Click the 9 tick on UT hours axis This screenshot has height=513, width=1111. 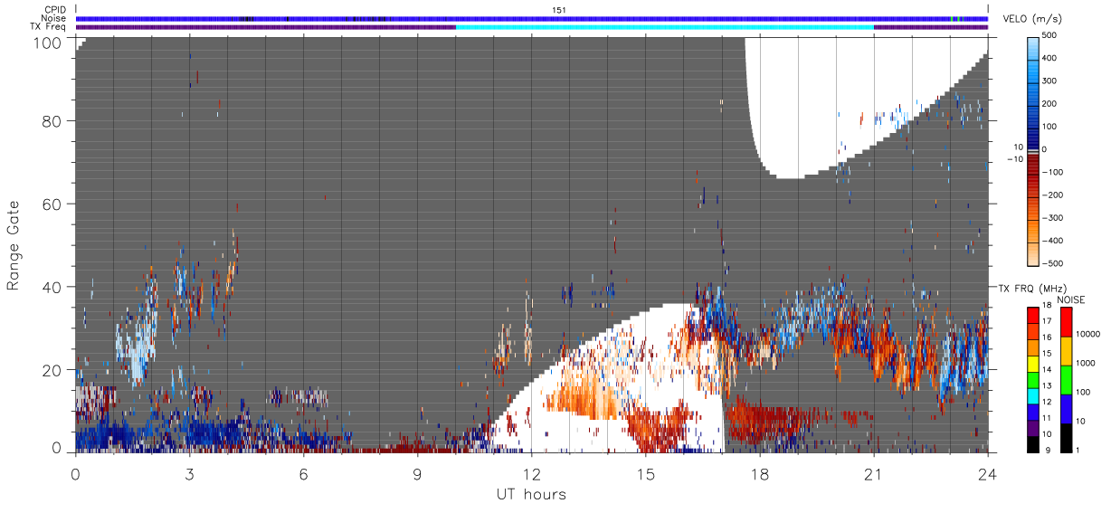417,474
